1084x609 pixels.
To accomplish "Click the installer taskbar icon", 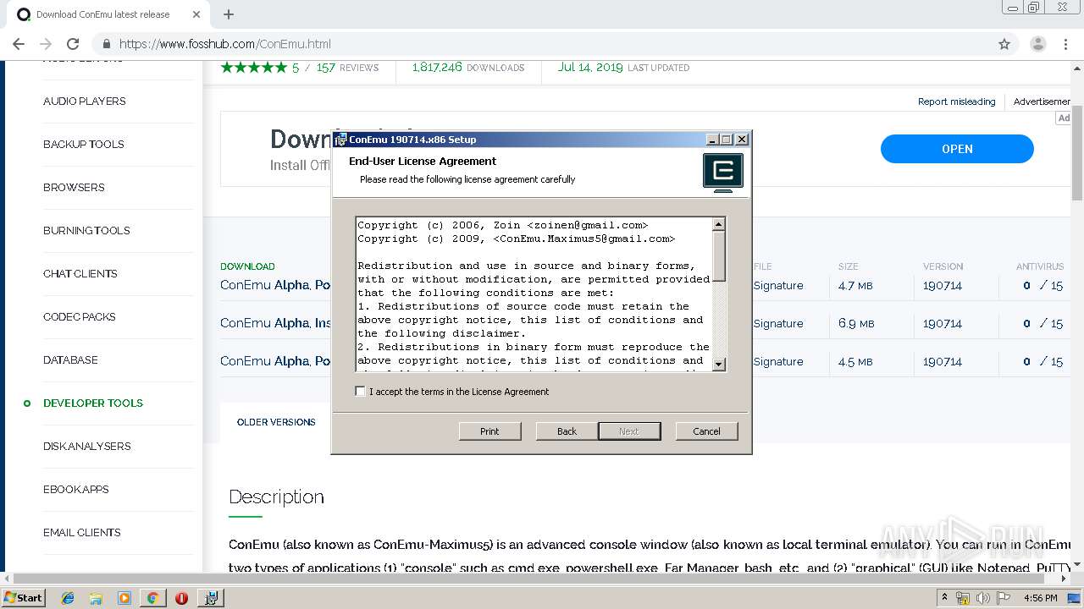I will click(211, 598).
